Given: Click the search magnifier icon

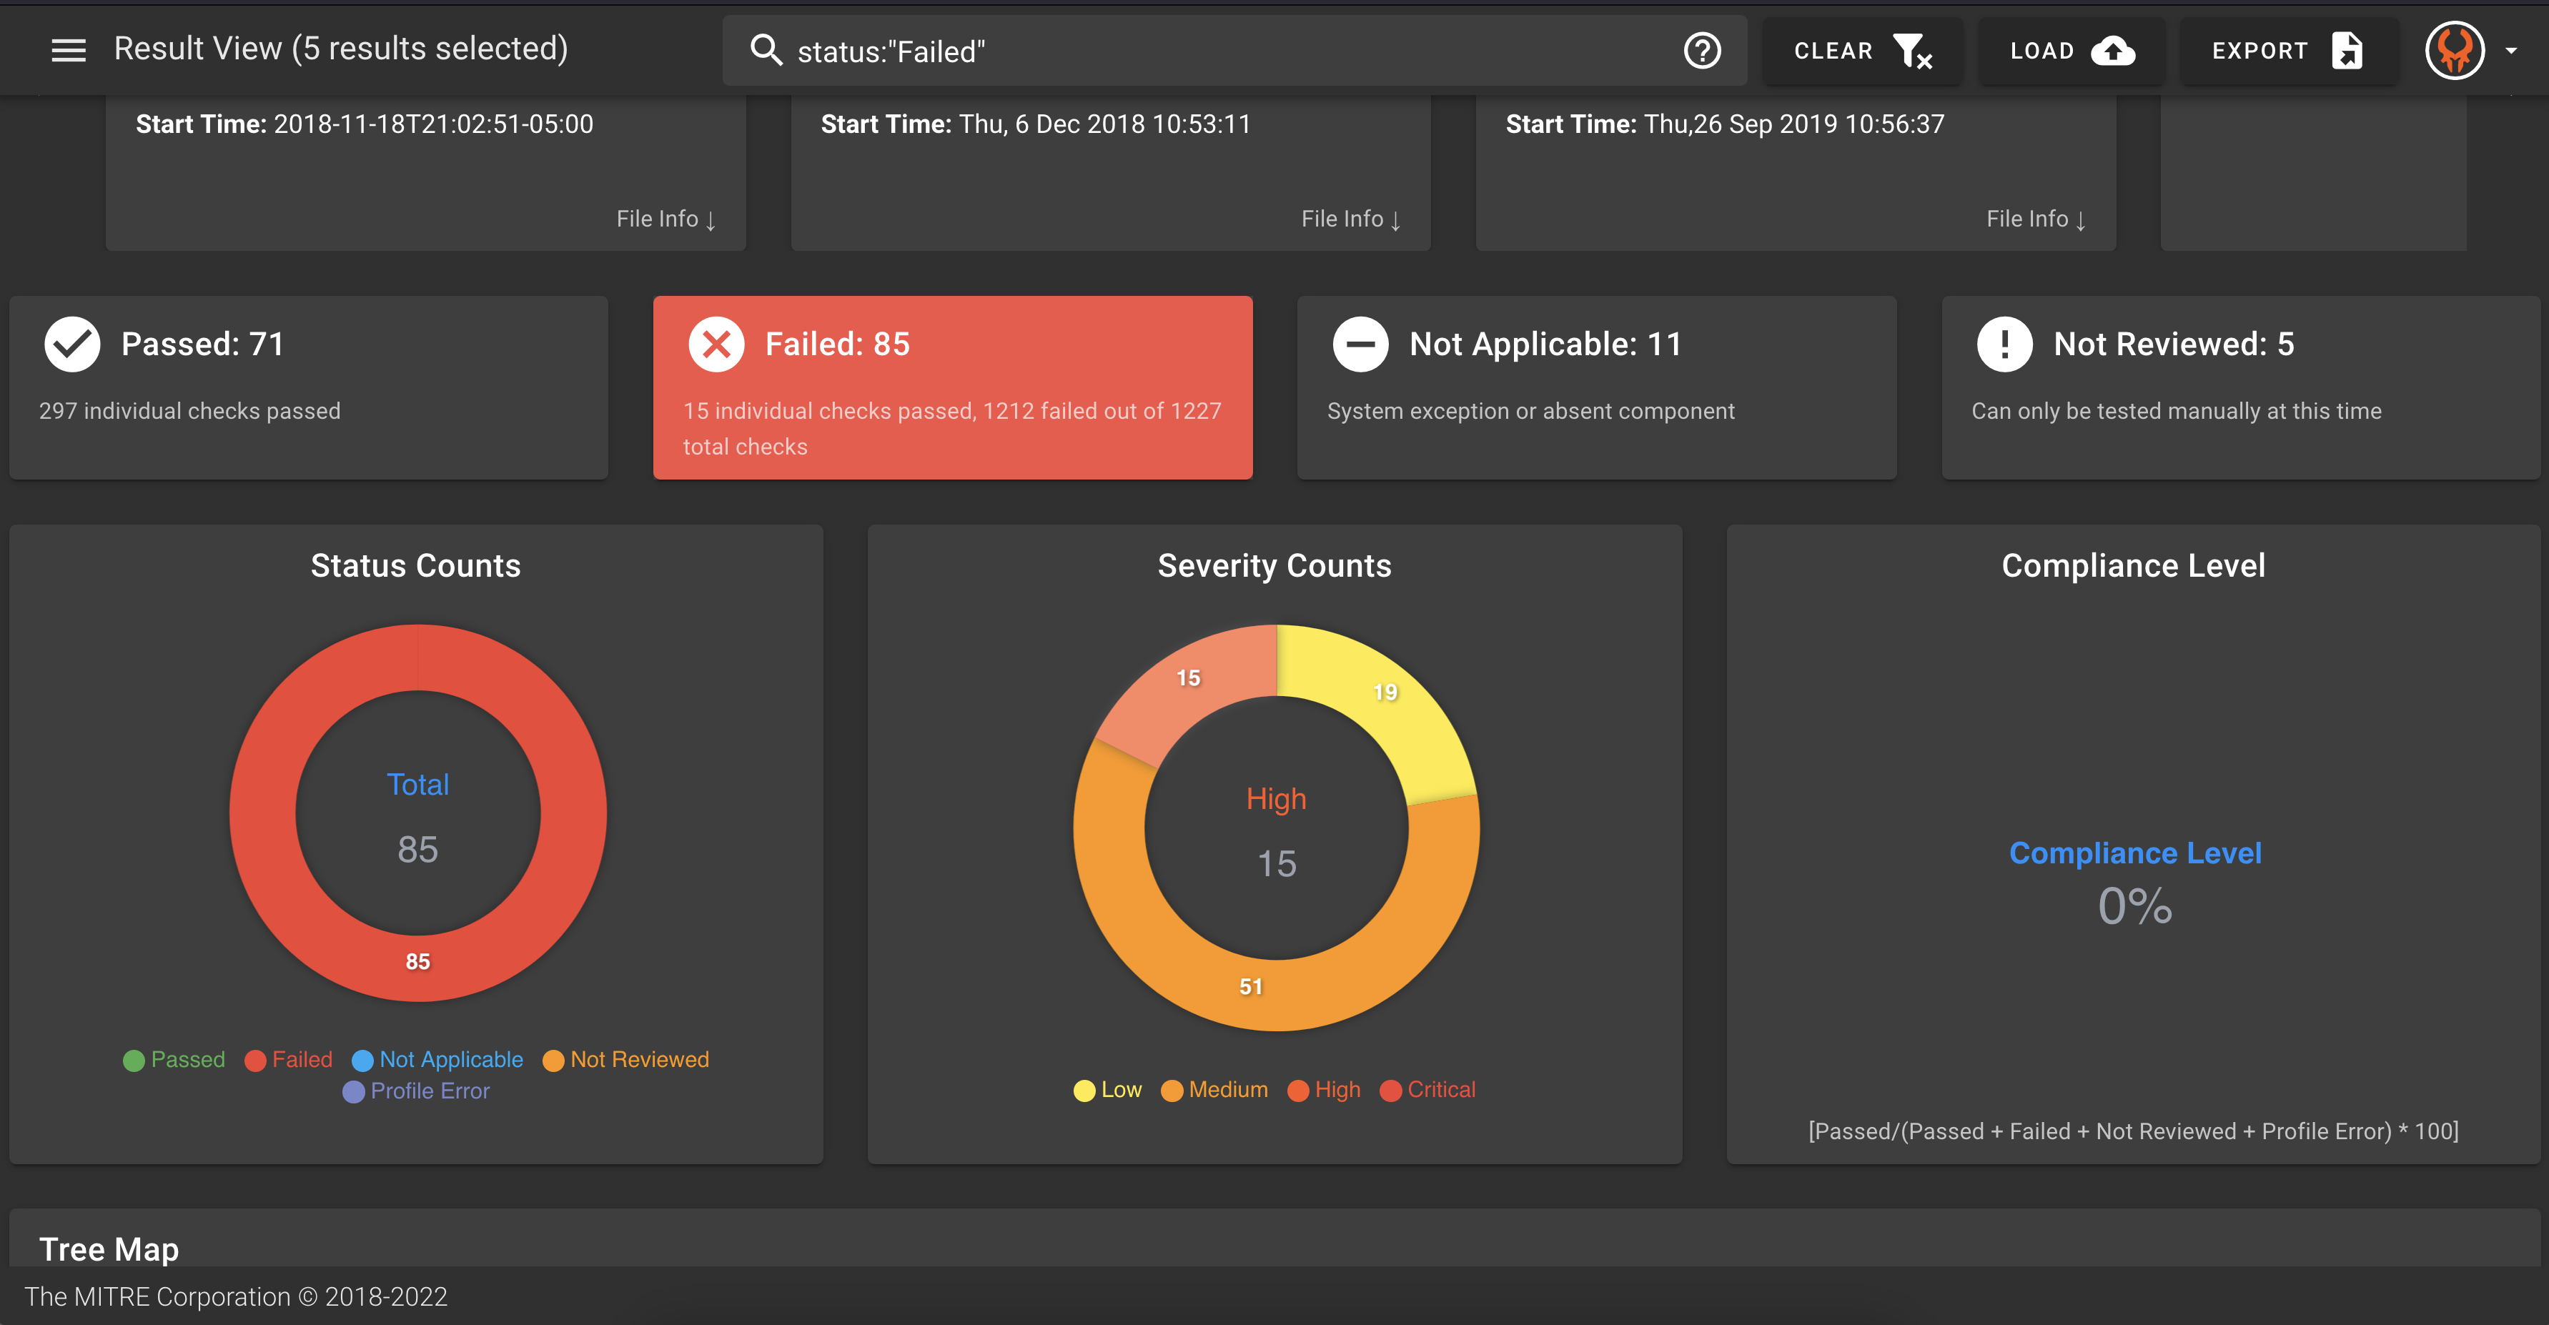Looking at the screenshot, I should click(766, 49).
